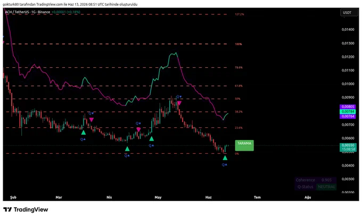The width and height of the screenshot is (362, 218).
Task: Click the 0,01200 price axis label
Action: [348, 57]
